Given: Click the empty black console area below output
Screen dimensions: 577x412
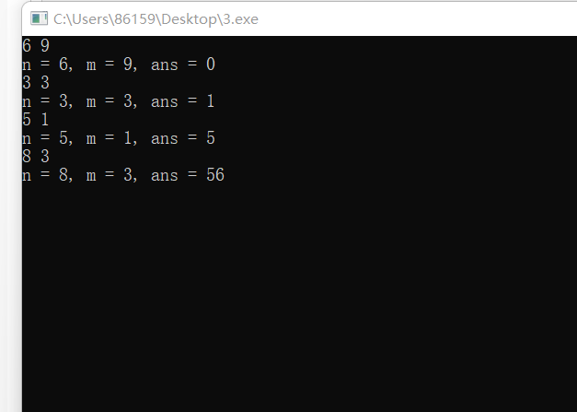Looking at the screenshot, I should pos(299,295).
